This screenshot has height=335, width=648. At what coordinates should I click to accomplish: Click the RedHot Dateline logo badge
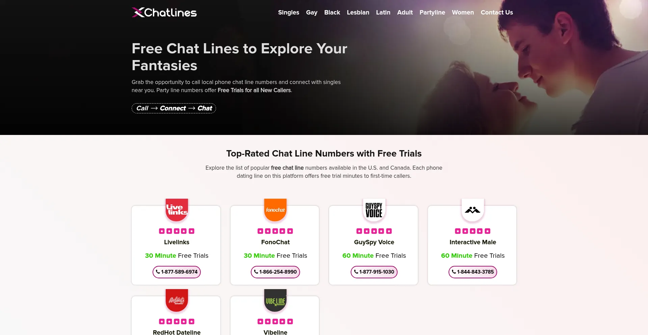177,300
